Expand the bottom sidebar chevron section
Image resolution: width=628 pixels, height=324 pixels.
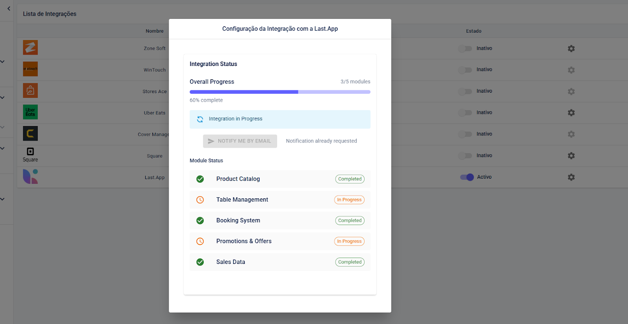(2, 199)
